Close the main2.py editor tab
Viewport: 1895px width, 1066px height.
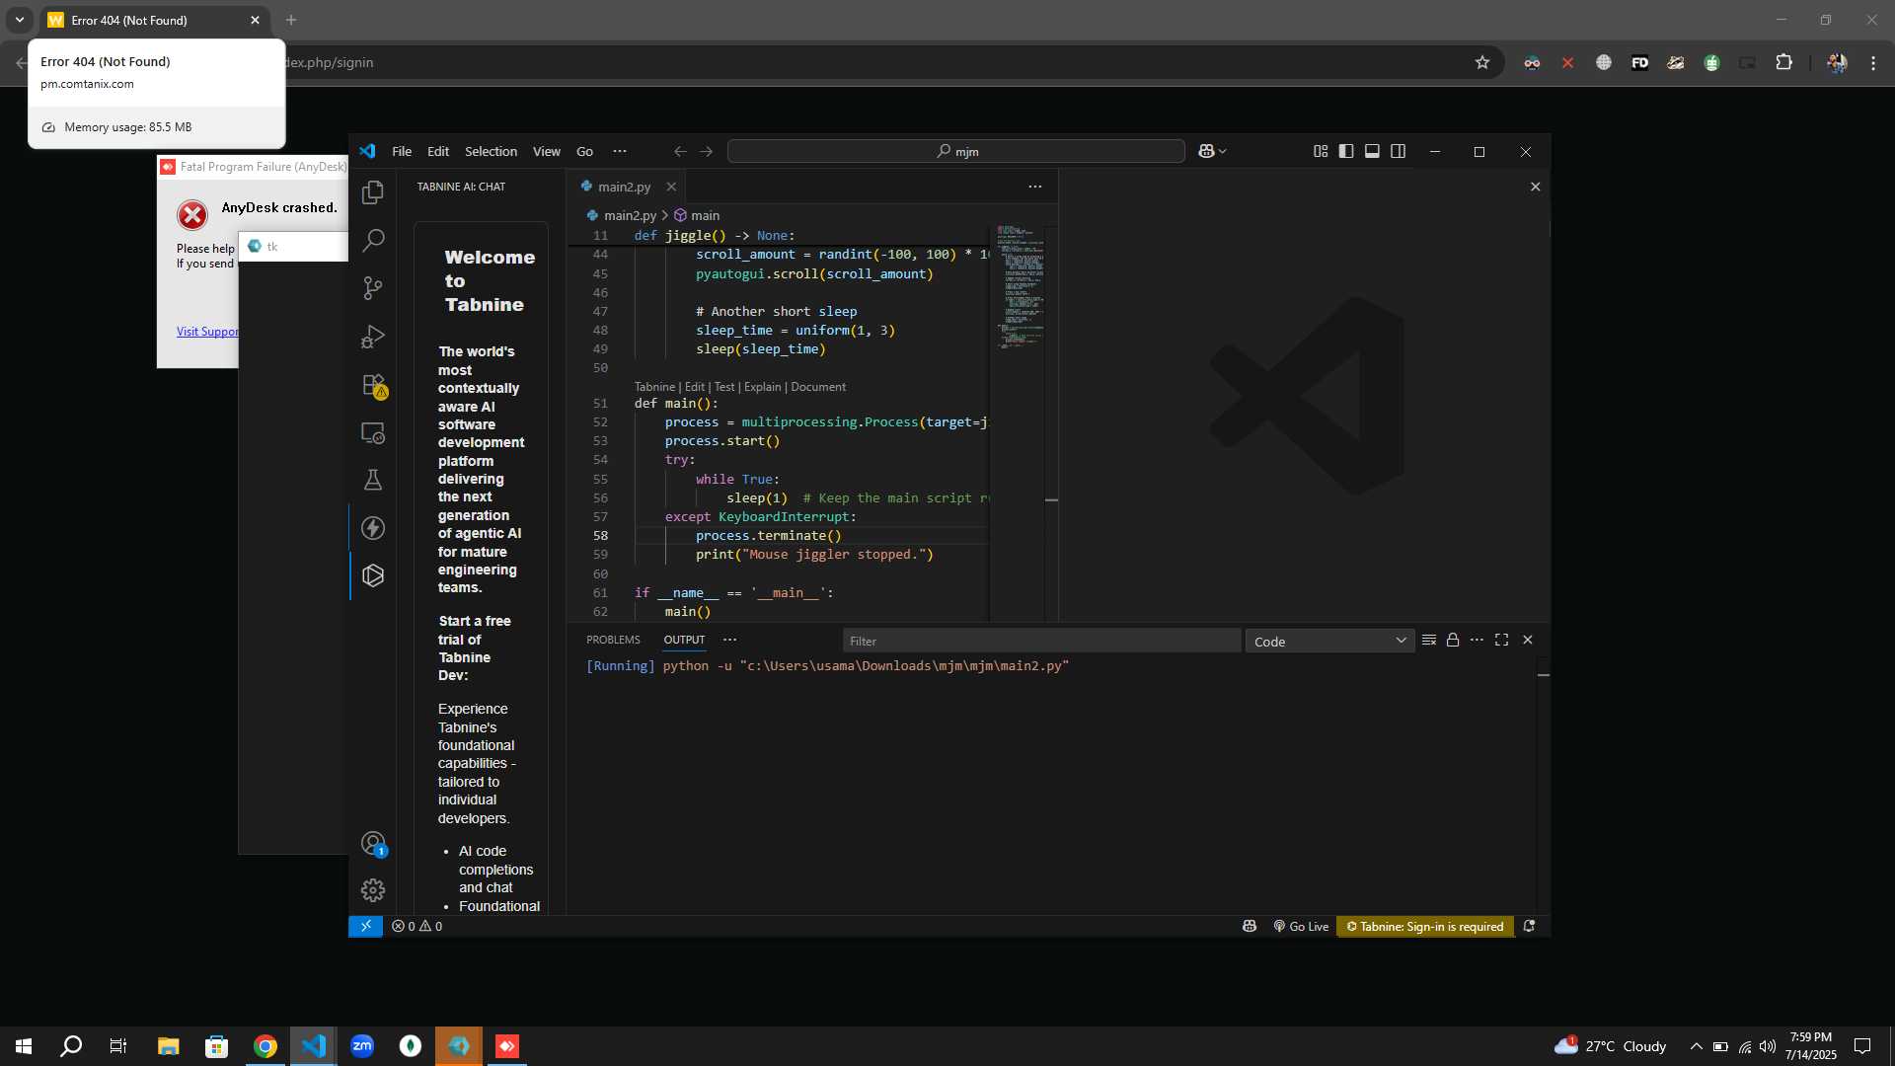(671, 187)
